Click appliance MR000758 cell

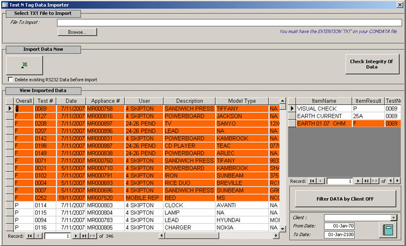click(105, 109)
